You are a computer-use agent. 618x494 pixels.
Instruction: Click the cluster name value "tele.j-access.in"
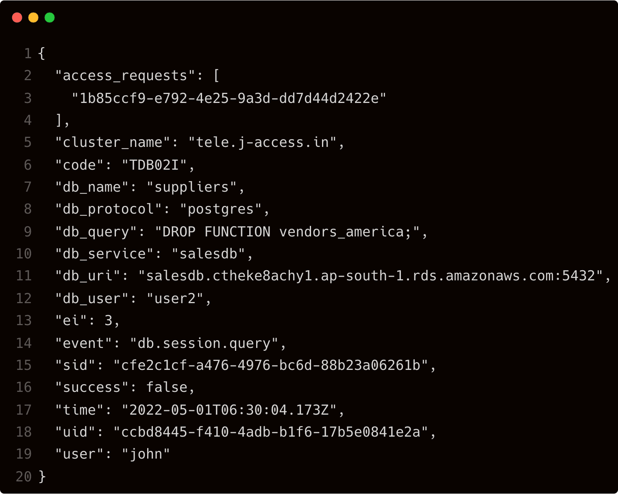pyautogui.click(x=262, y=142)
